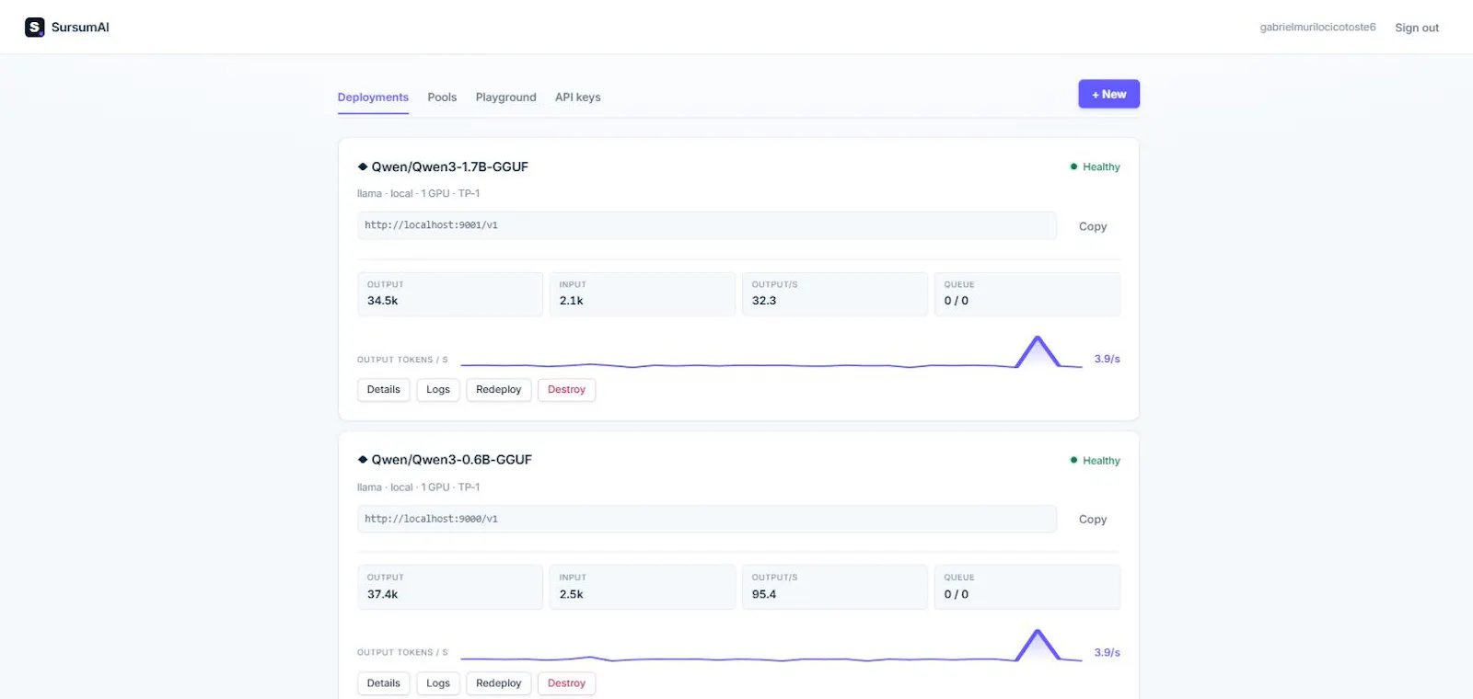
Task: View Logs for Qwen3-1.7B-GGUF
Action: 438,390
